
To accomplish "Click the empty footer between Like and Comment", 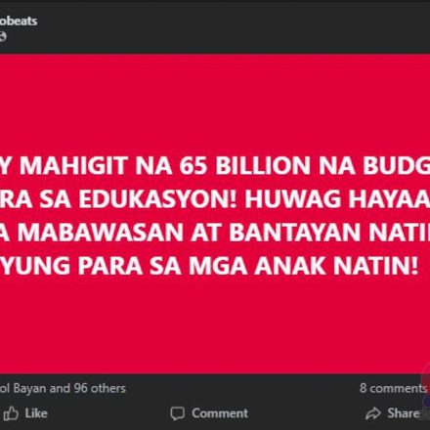I will click(x=109, y=413).
